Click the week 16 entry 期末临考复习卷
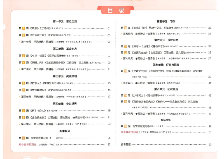Screen dimensions: 224x159 (166, 126)
